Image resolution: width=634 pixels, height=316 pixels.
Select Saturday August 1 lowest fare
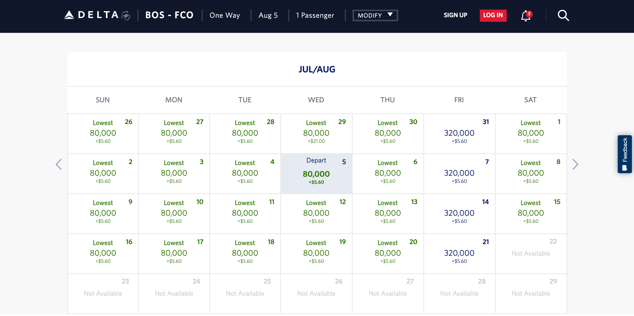click(x=531, y=134)
